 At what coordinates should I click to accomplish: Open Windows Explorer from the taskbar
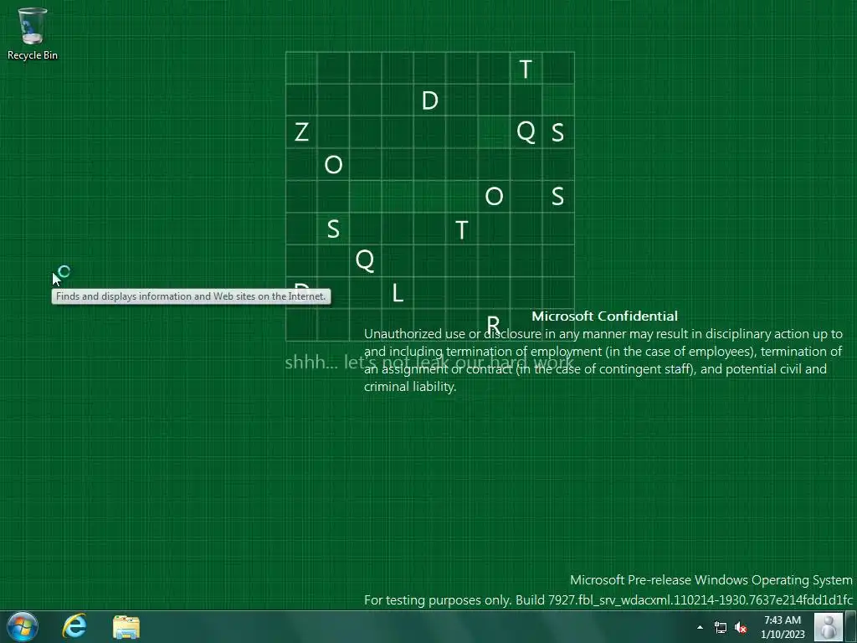126,626
